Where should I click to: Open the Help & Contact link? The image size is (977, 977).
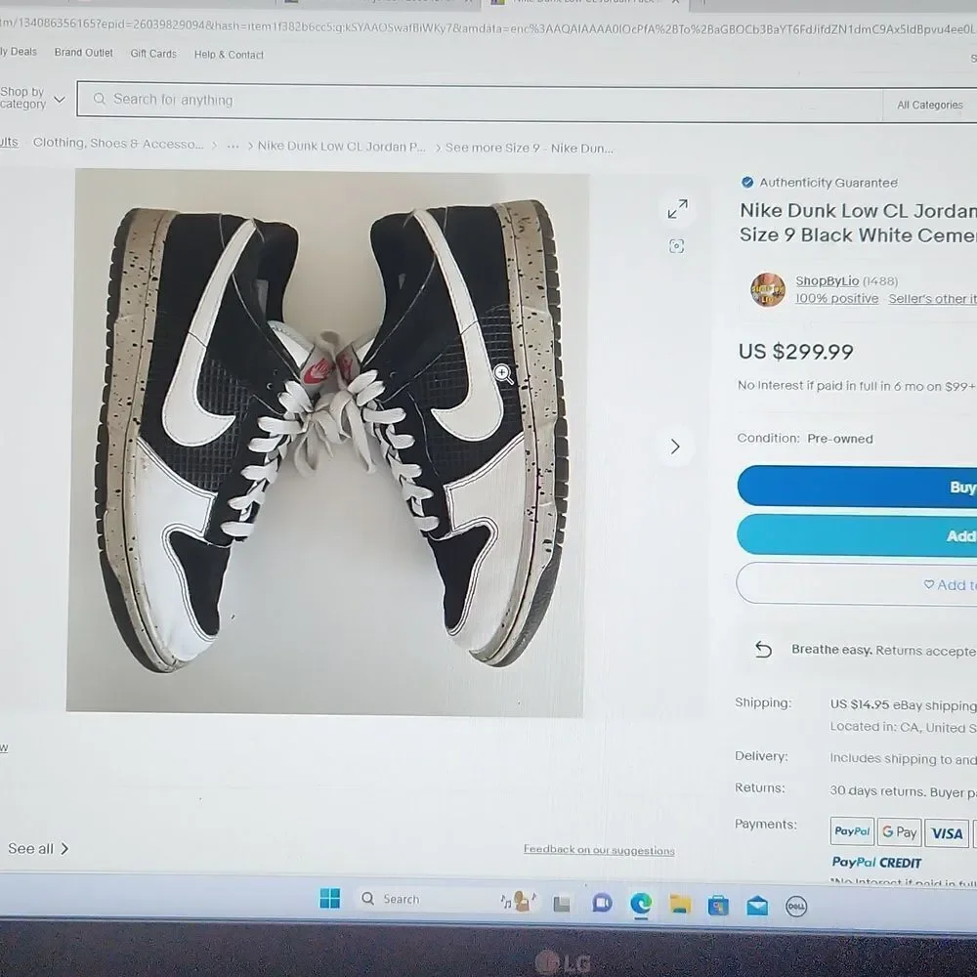point(229,55)
